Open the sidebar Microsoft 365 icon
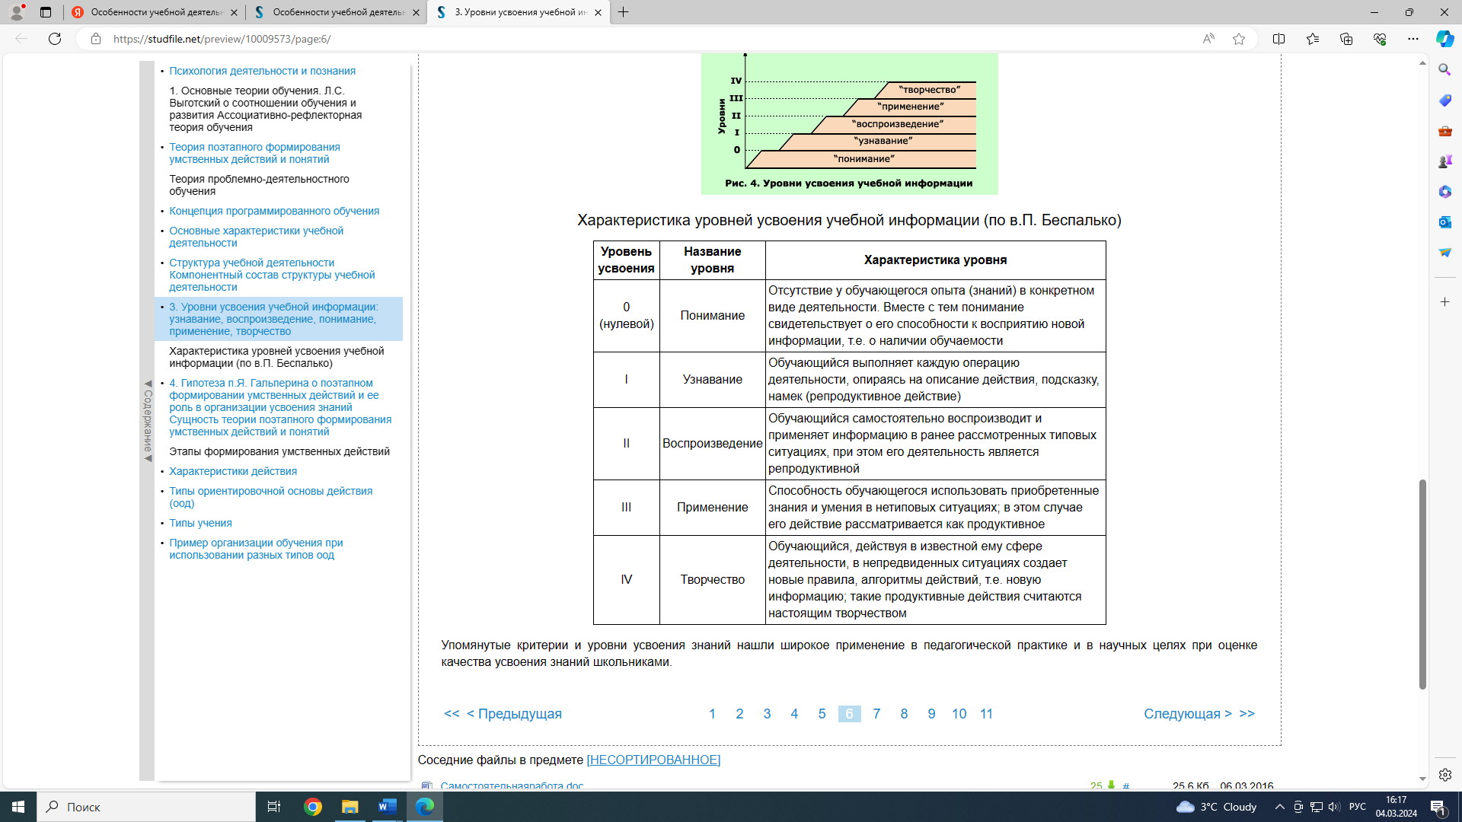The image size is (1462, 822). (x=1444, y=192)
